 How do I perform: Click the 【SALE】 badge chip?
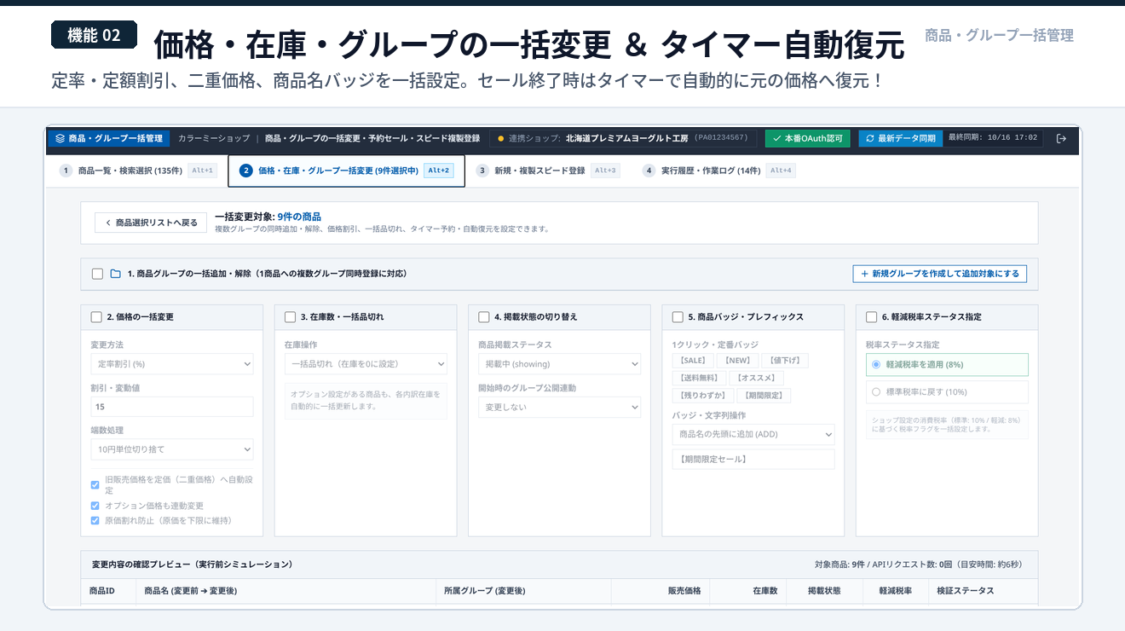click(693, 361)
